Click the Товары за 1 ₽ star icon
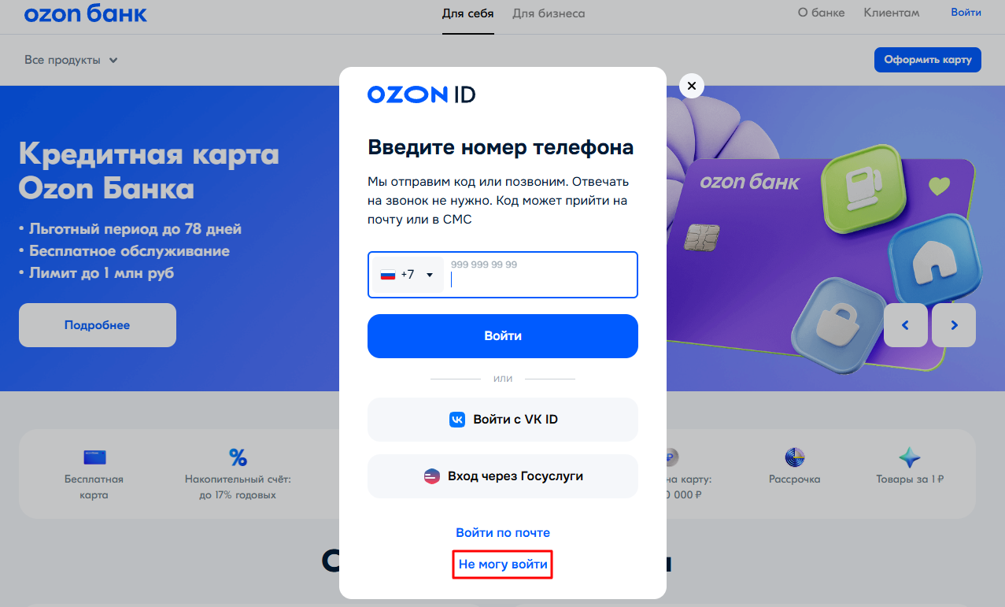1005x607 pixels. click(910, 457)
